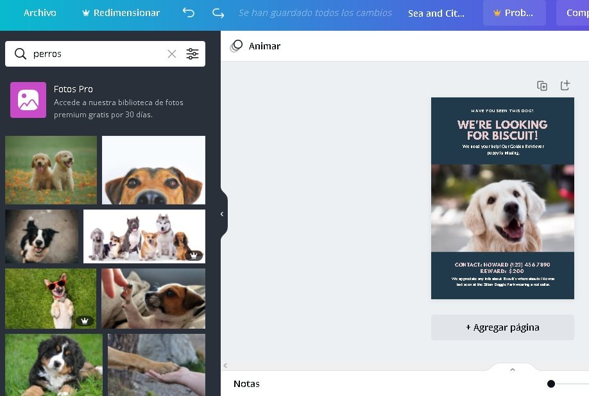Click the left chevron below the canvas
The height and width of the screenshot is (396, 589).
[225, 365]
